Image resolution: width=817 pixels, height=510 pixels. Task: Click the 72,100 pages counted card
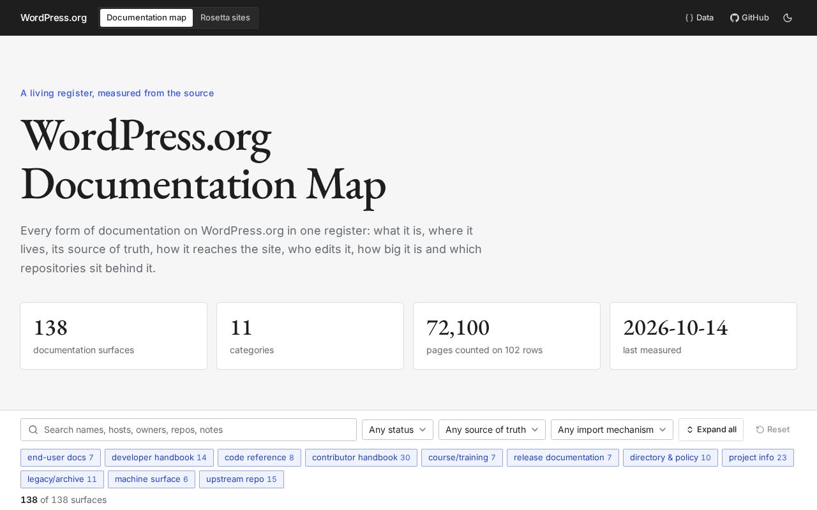[x=507, y=336]
